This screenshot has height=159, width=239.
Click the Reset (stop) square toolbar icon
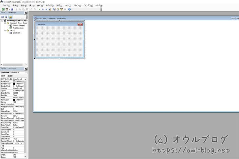46,9
